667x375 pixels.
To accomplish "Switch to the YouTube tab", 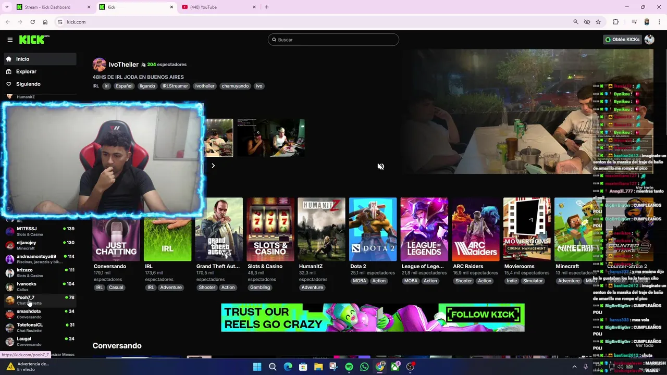I will pos(219,7).
